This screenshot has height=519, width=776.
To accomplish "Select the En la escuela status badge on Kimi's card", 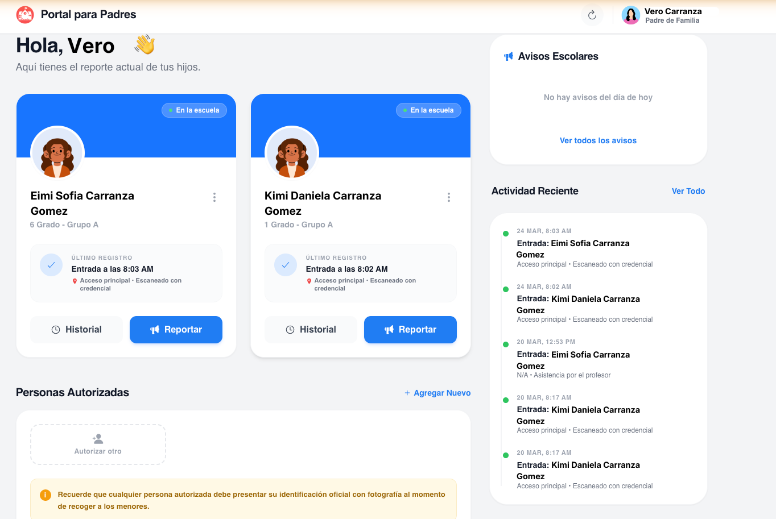I will (428, 110).
